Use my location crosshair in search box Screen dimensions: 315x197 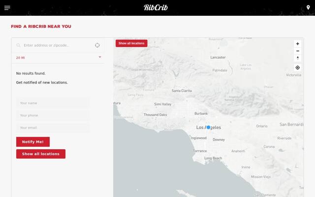click(x=97, y=45)
